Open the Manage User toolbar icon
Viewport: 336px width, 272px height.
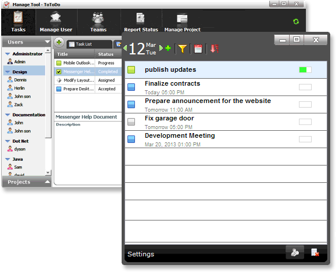tap(56, 22)
